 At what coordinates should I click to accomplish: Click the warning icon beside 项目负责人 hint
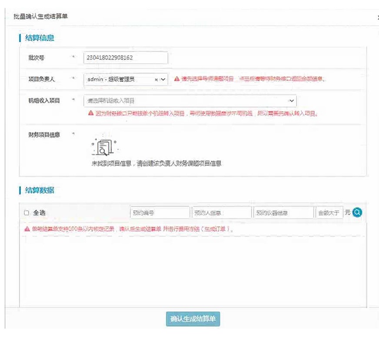point(176,79)
